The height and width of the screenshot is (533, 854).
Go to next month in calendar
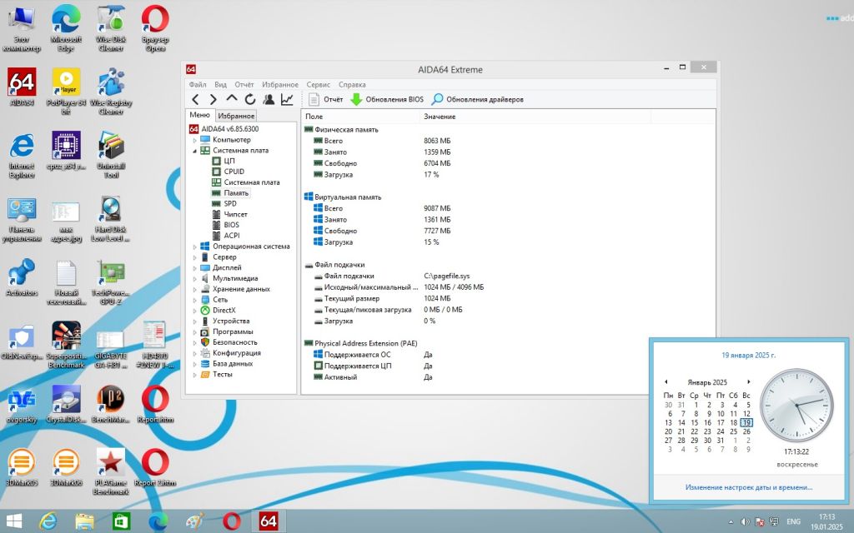[x=749, y=381]
